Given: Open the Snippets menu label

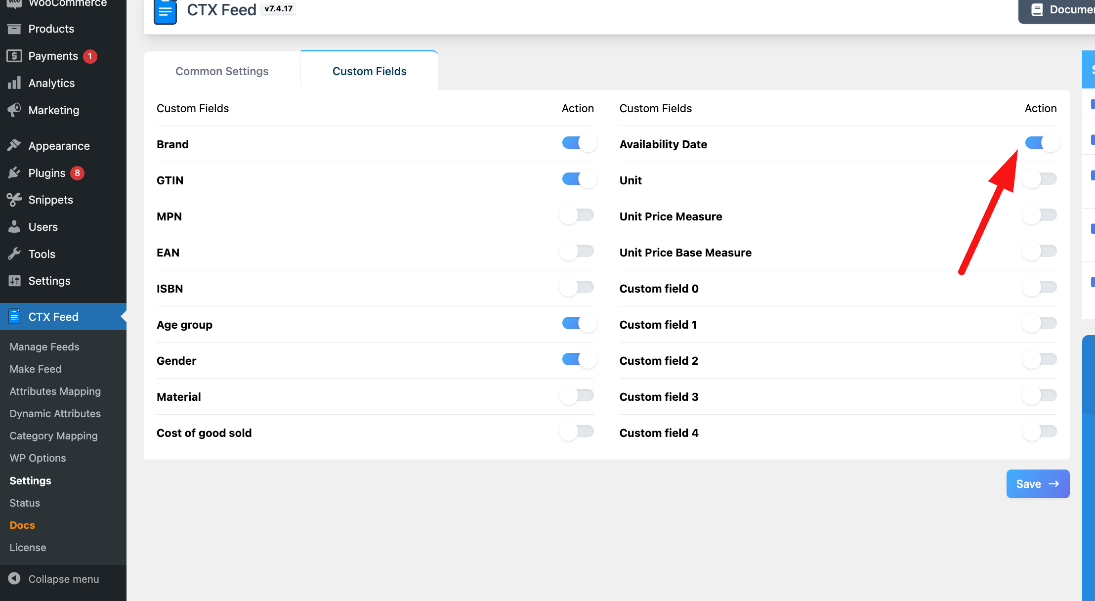Looking at the screenshot, I should pos(51,200).
